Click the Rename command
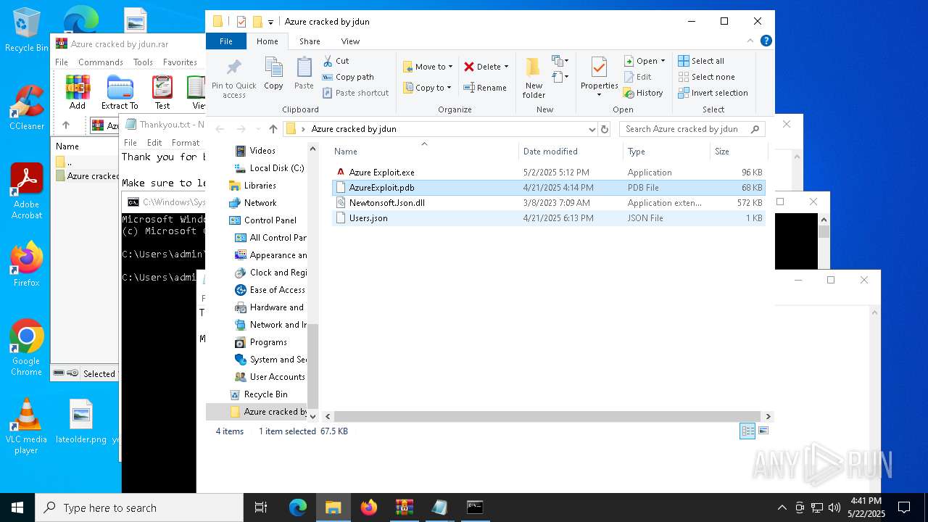The width and height of the screenshot is (928, 522). coord(485,88)
